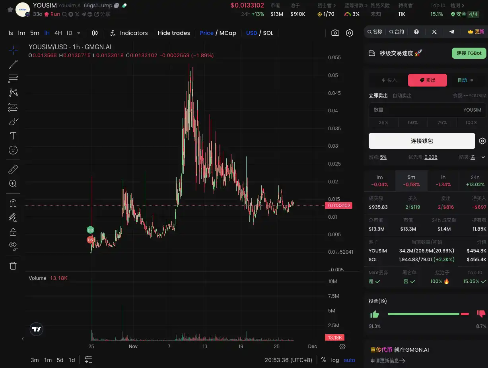
Task: Switch to the 4H timeframe
Action: pyautogui.click(x=58, y=33)
